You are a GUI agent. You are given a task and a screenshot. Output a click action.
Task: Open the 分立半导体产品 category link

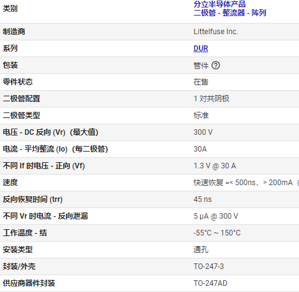pos(219,4)
